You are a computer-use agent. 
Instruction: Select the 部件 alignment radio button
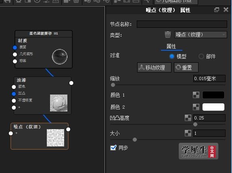click(x=201, y=56)
